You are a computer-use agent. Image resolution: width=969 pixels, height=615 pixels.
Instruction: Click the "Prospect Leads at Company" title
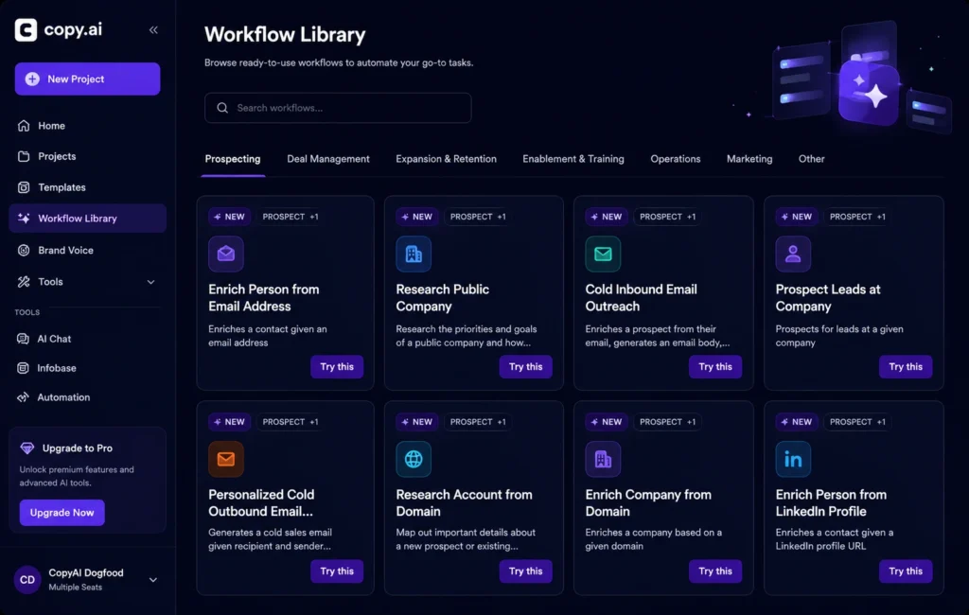[828, 298]
